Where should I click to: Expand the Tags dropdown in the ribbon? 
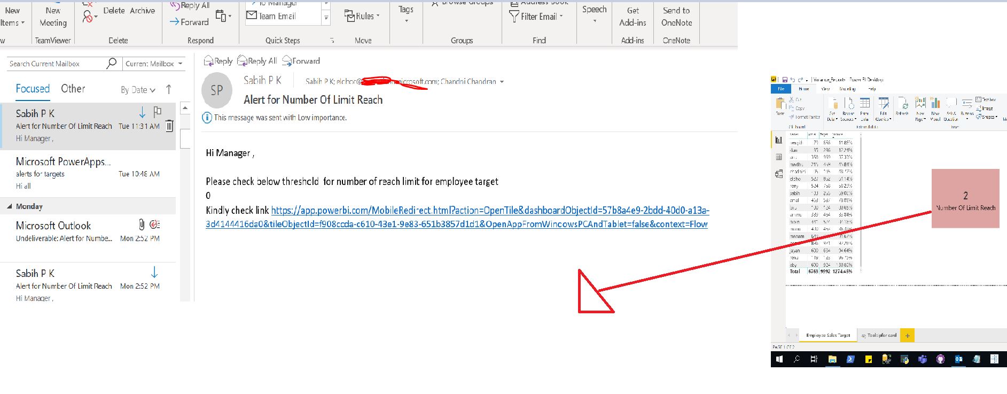click(x=406, y=21)
